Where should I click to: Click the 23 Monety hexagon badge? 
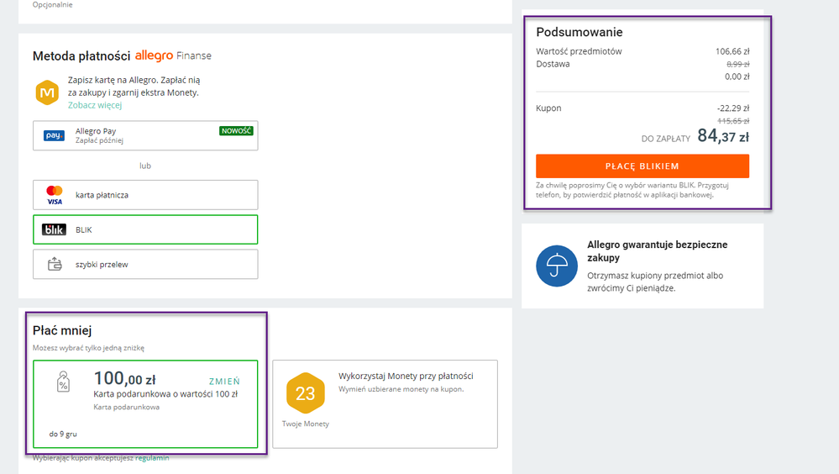306,393
